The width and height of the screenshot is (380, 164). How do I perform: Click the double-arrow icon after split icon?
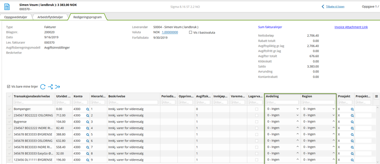tap(57, 87)
